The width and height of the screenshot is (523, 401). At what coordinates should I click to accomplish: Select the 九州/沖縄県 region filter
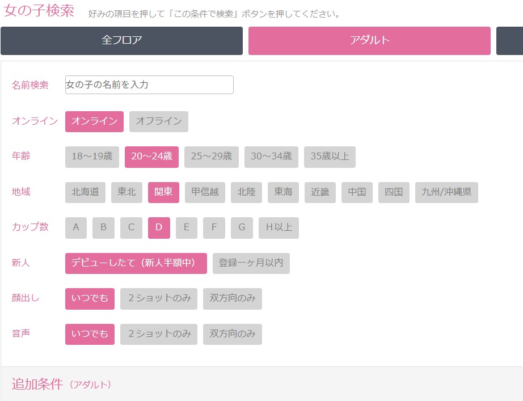point(446,192)
